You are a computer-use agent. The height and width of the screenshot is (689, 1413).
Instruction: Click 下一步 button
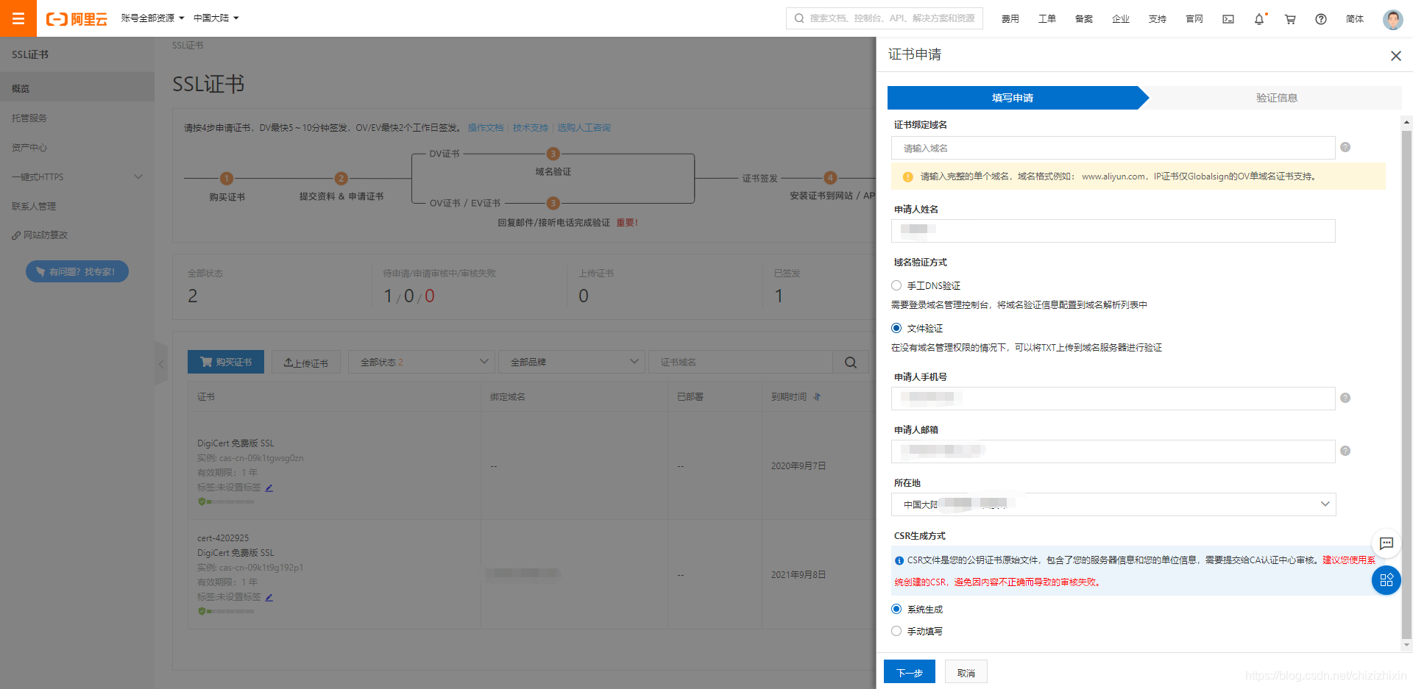910,672
